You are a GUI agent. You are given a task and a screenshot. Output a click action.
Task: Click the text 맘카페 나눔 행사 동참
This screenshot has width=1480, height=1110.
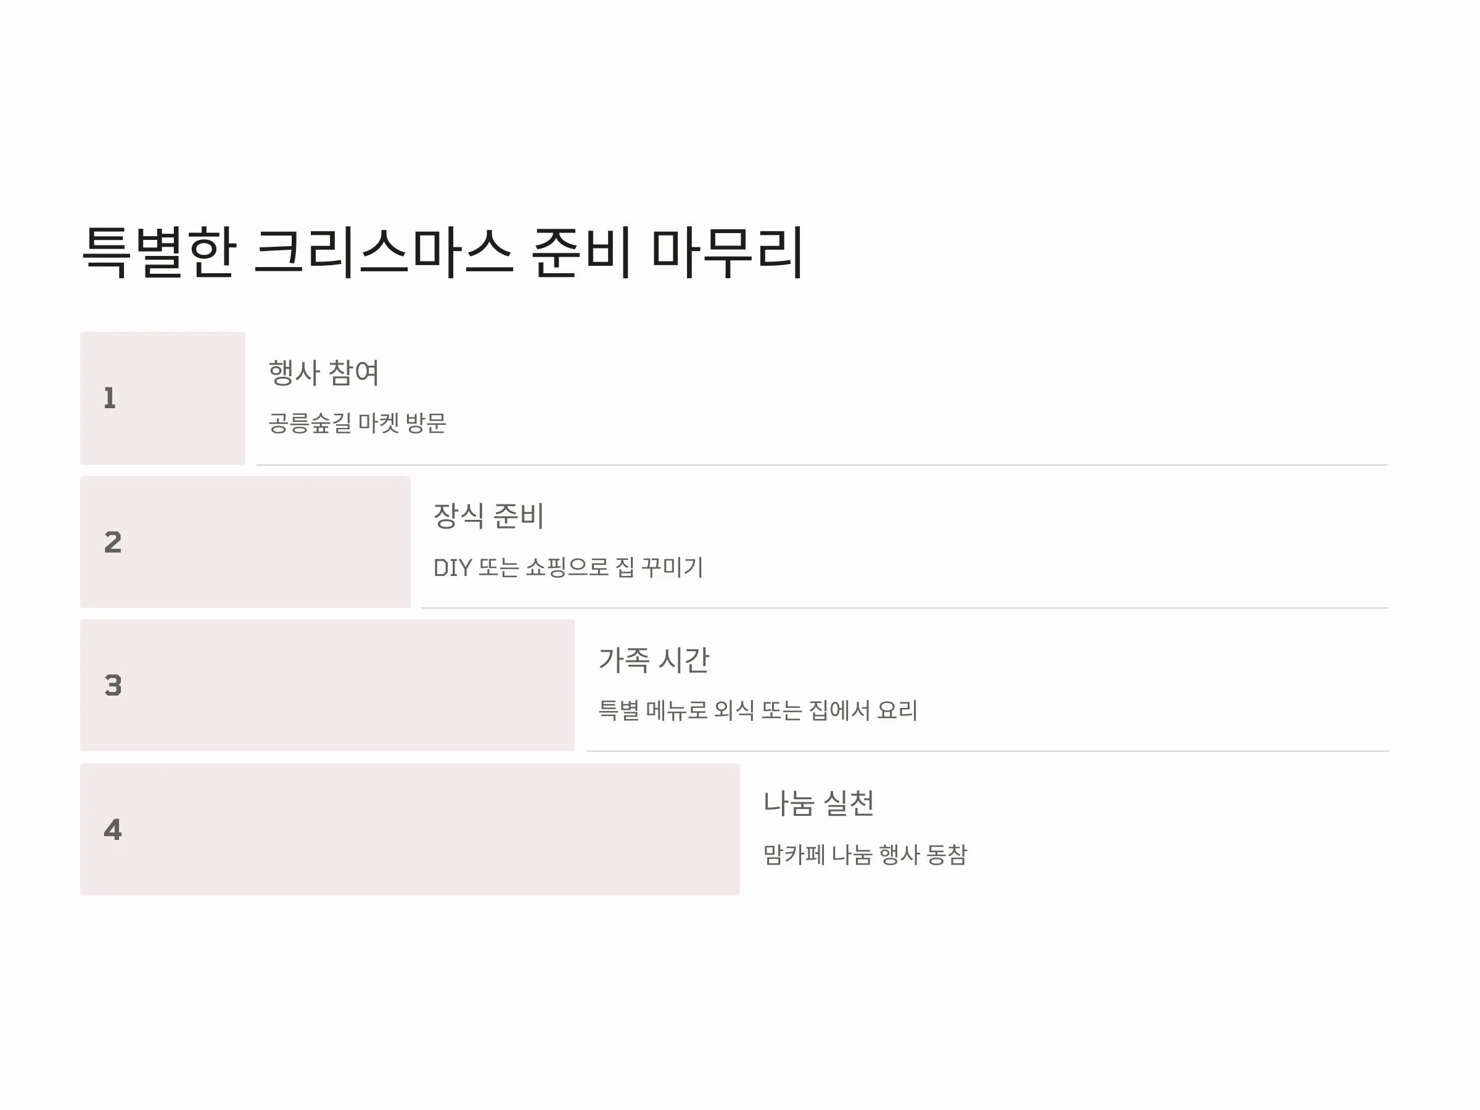tap(865, 855)
